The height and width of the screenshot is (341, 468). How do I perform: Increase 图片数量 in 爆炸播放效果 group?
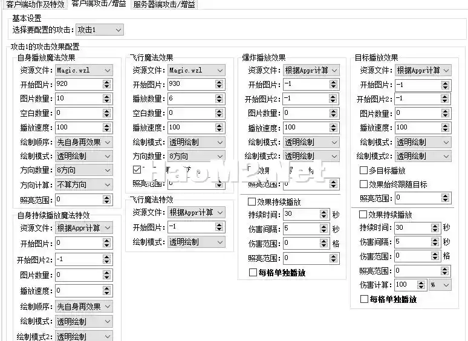tap(333, 111)
